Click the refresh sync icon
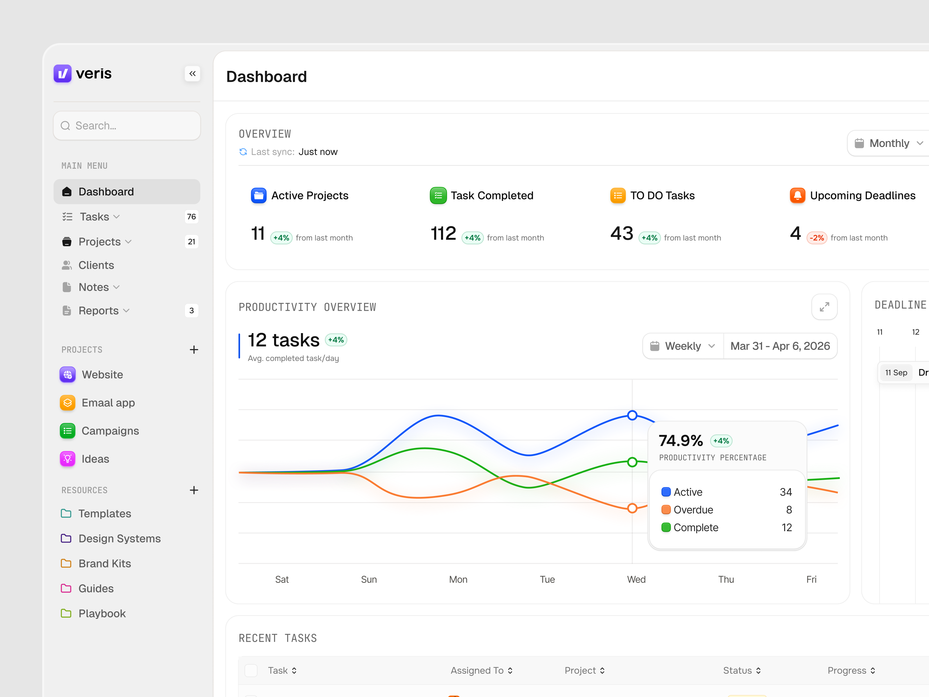The height and width of the screenshot is (697, 929). coord(243,152)
